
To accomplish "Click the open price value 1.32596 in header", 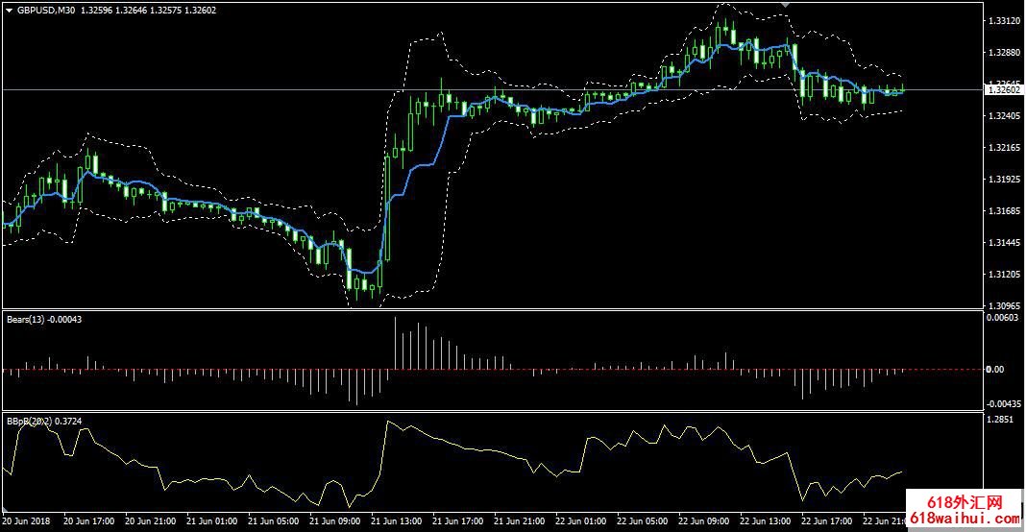I will [x=95, y=11].
